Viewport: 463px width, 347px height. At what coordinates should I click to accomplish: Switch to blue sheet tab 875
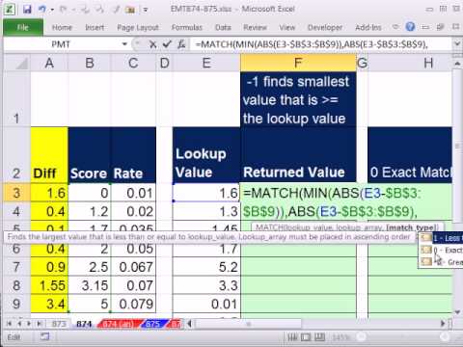[x=153, y=324]
